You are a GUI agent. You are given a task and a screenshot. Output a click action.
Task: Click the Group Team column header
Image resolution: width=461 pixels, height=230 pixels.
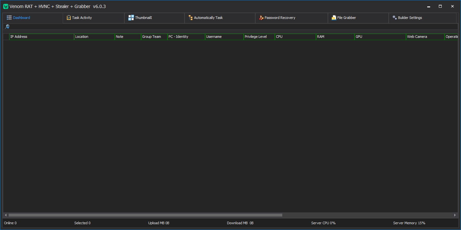(154, 37)
